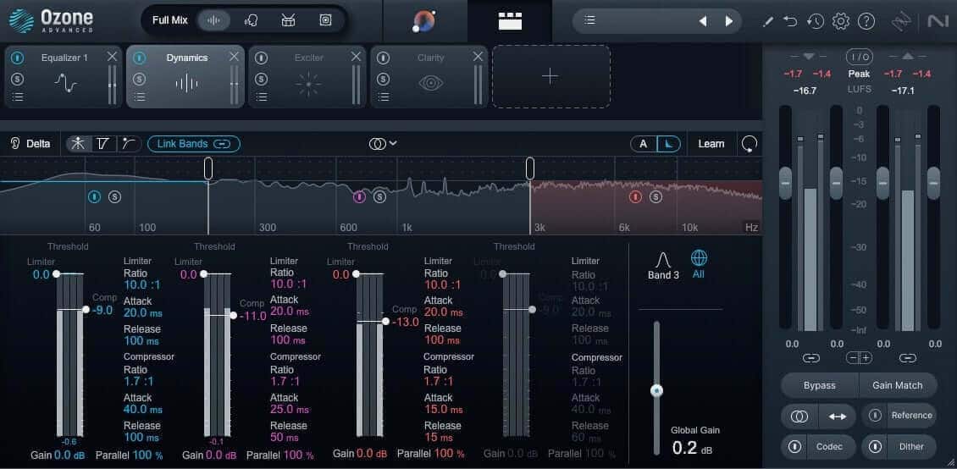The width and height of the screenshot is (957, 469).
Task: Open the Codec settings button
Action: [829, 446]
